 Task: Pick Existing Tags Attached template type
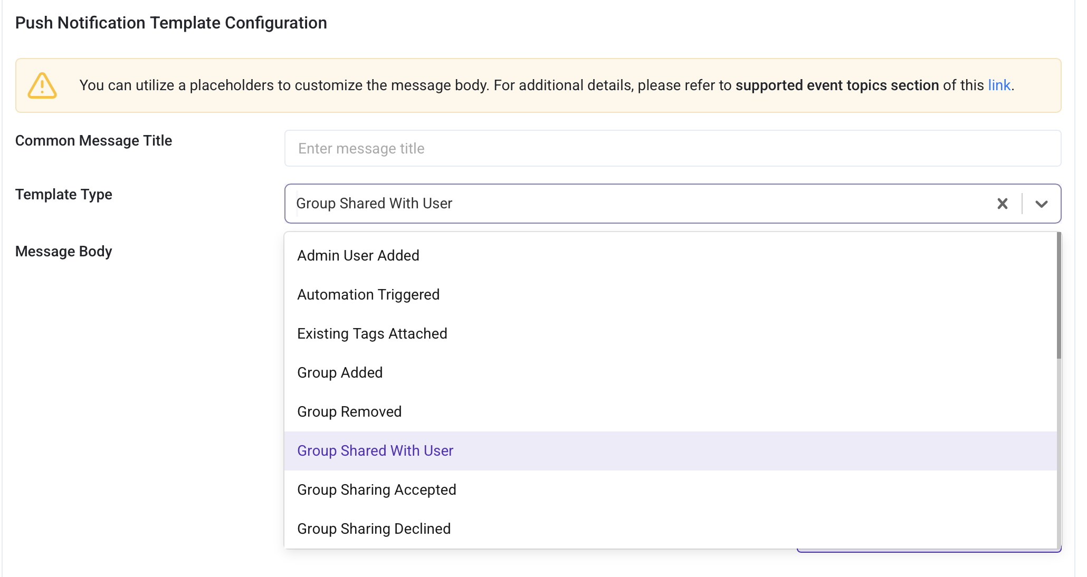coord(372,334)
